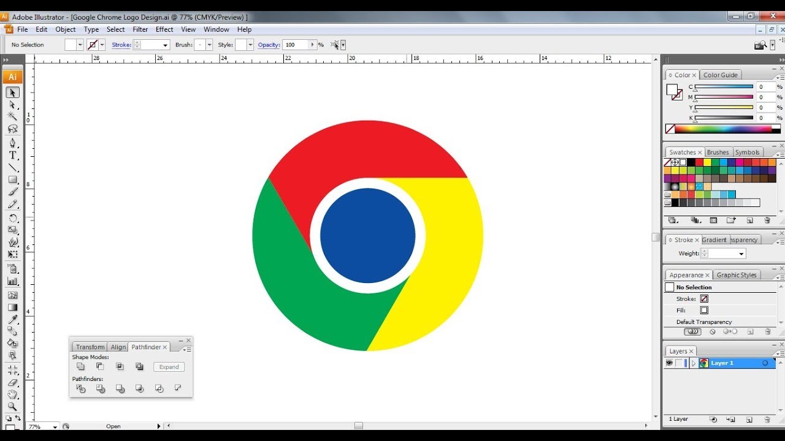Image resolution: width=785 pixels, height=441 pixels.
Task: Select the Live Paint Bucket tool
Action: (x=12, y=344)
